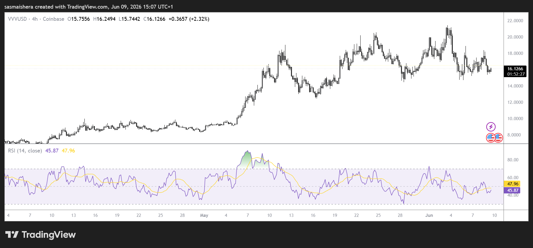
Task: Open the RSI (14, close) indicator legend
Action: point(25,151)
